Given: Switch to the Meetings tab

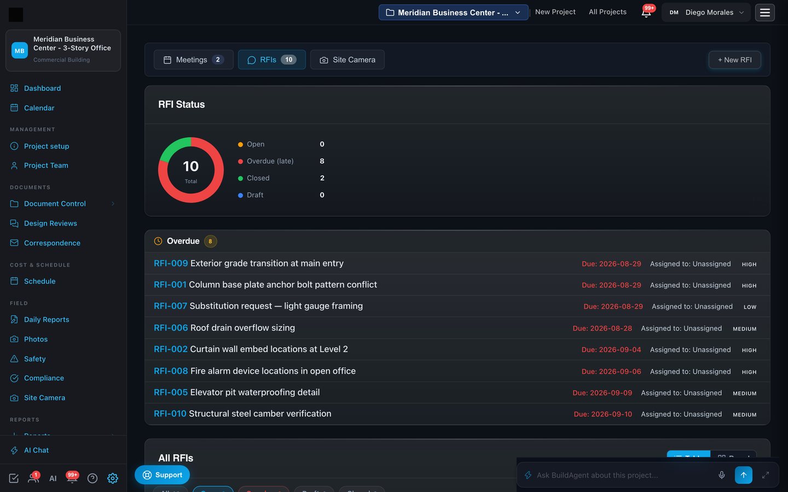Looking at the screenshot, I should (x=194, y=60).
